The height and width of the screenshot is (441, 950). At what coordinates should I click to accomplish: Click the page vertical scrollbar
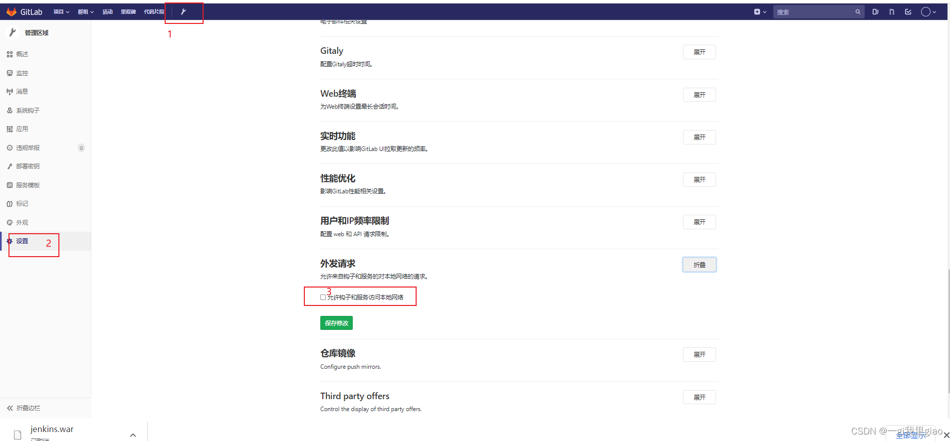pos(948,331)
